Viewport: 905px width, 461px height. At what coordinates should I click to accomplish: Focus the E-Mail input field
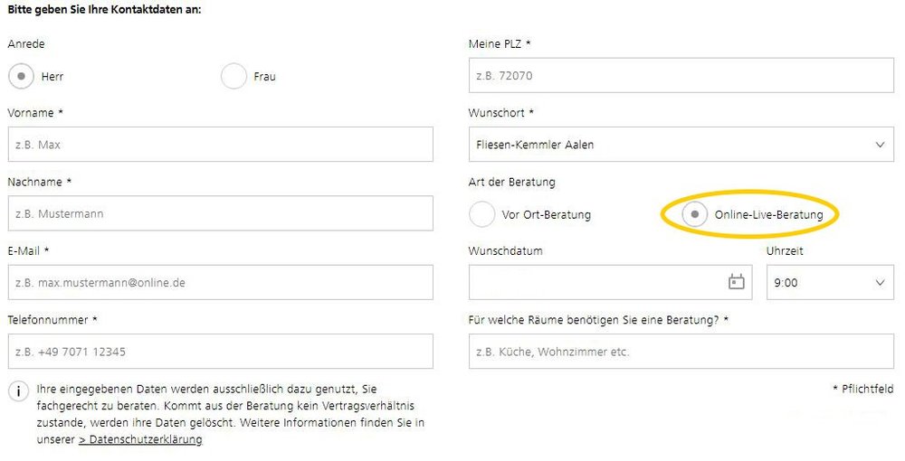pos(221,282)
